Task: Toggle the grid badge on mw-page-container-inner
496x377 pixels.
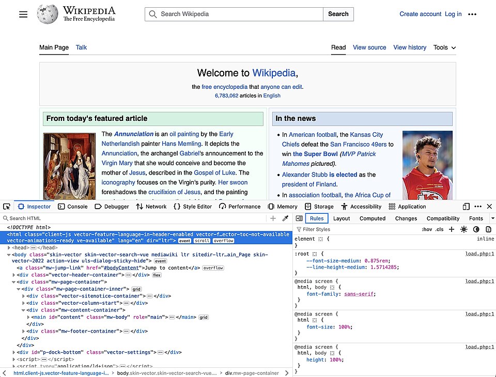Action: [x=136, y=289]
